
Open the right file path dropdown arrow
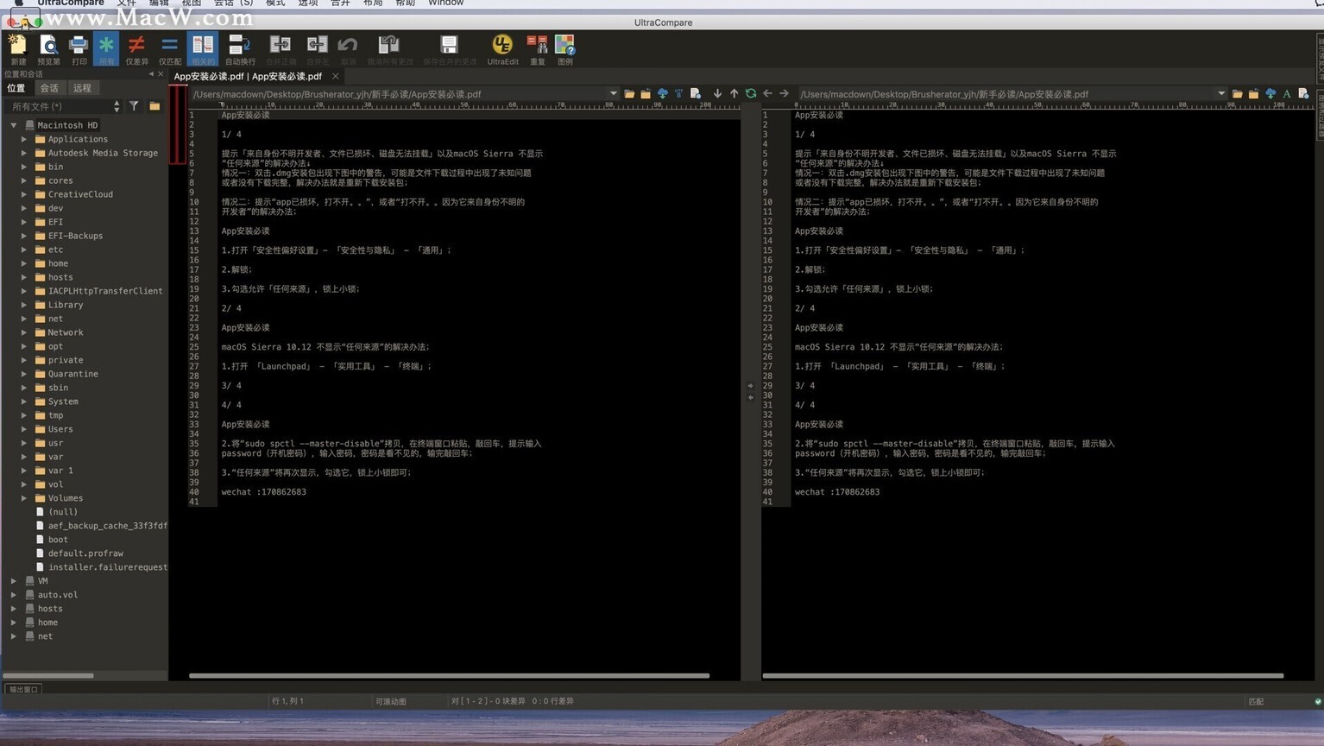point(1221,93)
